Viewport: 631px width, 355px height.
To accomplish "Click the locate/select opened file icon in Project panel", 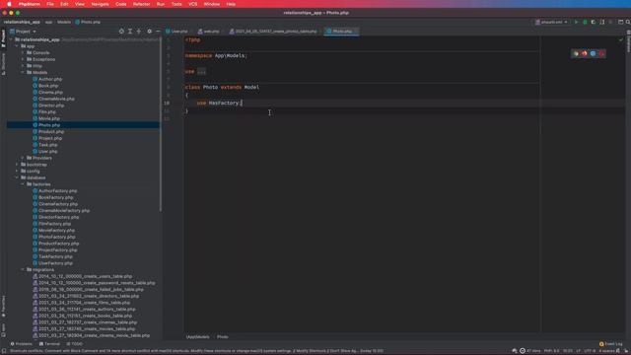I will tap(121, 31).
